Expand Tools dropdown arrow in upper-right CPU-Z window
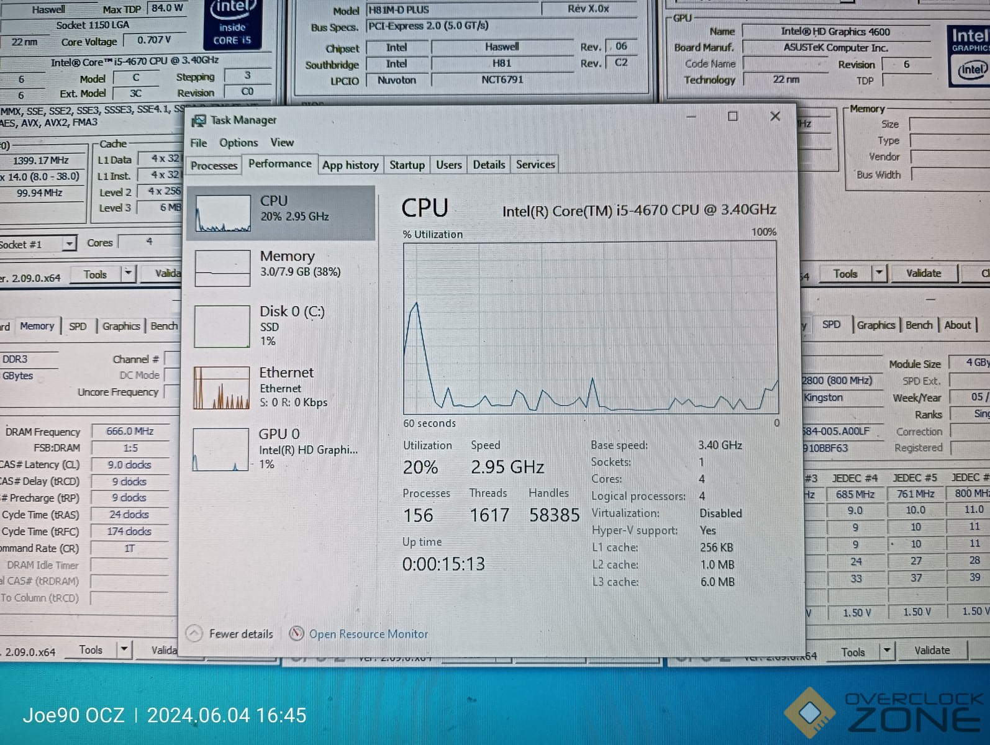This screenshot has height=745, width=990. (879, 273)
